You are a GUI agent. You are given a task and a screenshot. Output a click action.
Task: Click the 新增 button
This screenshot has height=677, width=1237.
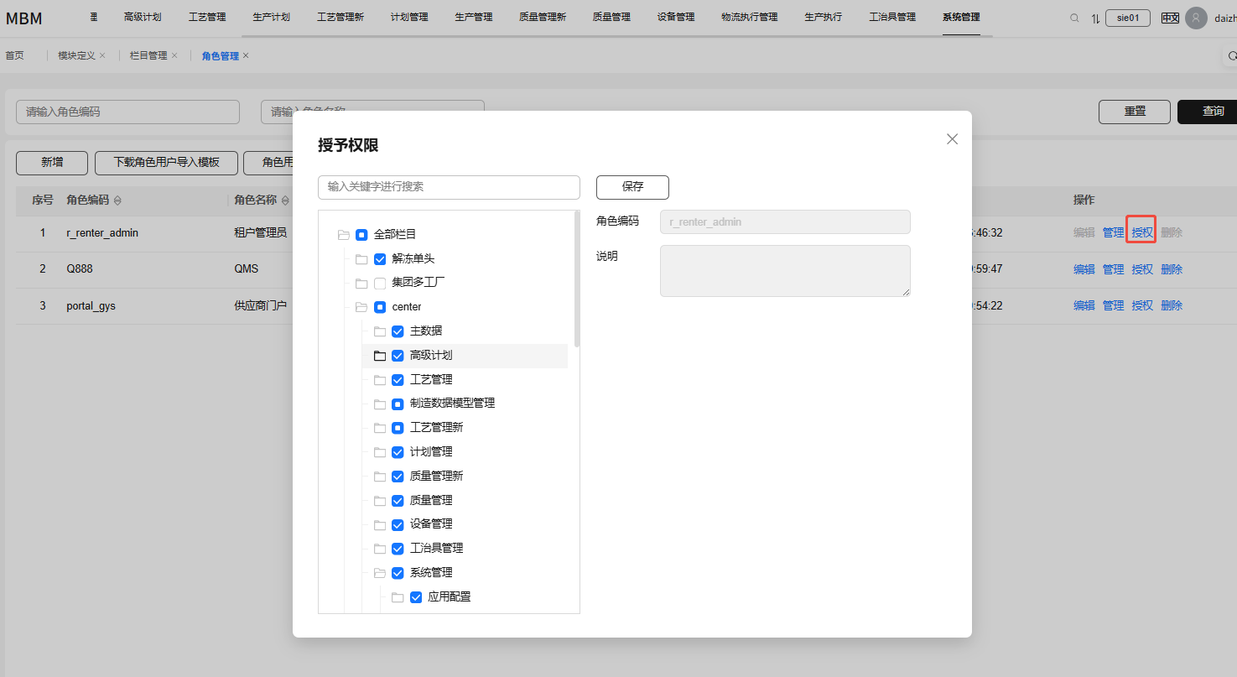[x=52, y=163]
